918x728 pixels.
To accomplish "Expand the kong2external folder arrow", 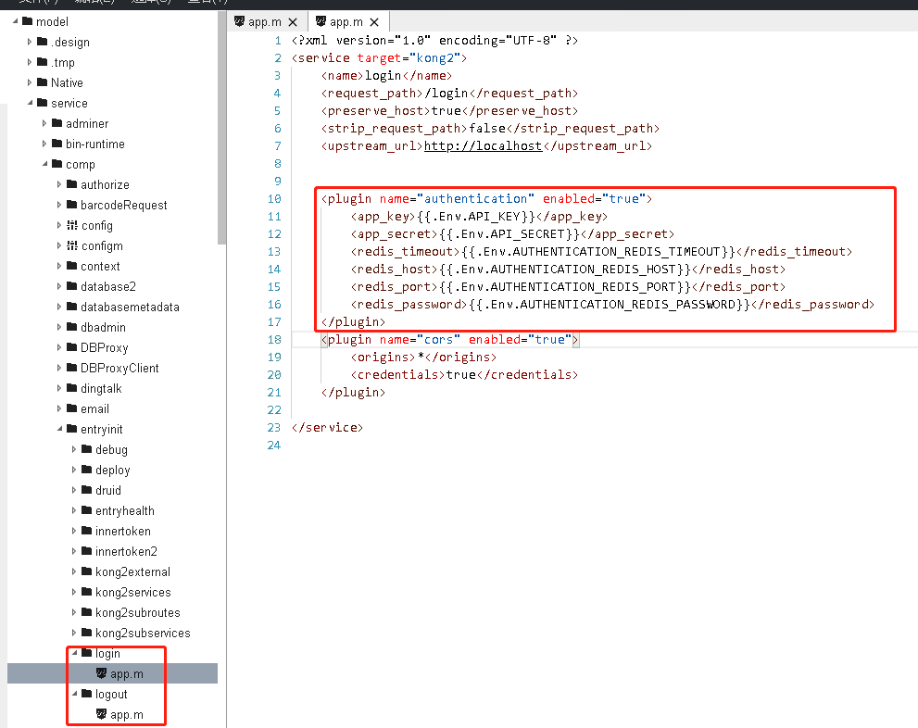I will [74, 571].
